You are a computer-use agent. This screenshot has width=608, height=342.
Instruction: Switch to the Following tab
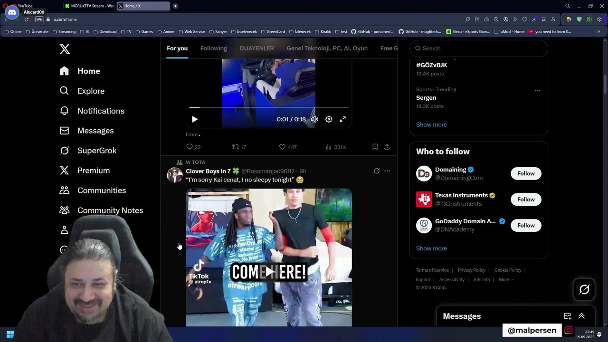(x=214, y=48)
